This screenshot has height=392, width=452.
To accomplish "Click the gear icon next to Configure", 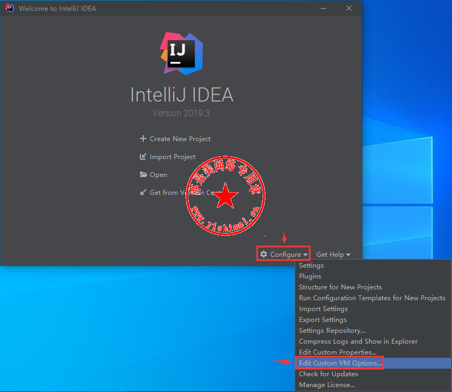I will (264, 254).
